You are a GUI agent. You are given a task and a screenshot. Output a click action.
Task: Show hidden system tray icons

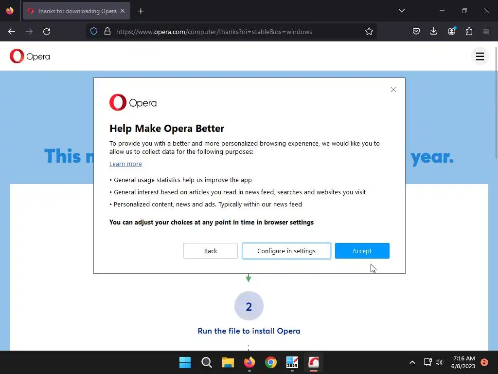[x=412, y=362]
